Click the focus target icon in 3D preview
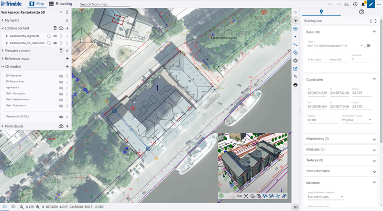383x211 pixels. tap(246, 196)
